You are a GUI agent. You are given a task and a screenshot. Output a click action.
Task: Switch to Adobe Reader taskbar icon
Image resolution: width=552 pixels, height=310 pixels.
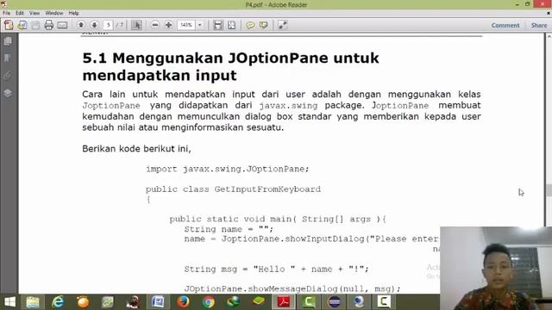[x=284, y=302]
